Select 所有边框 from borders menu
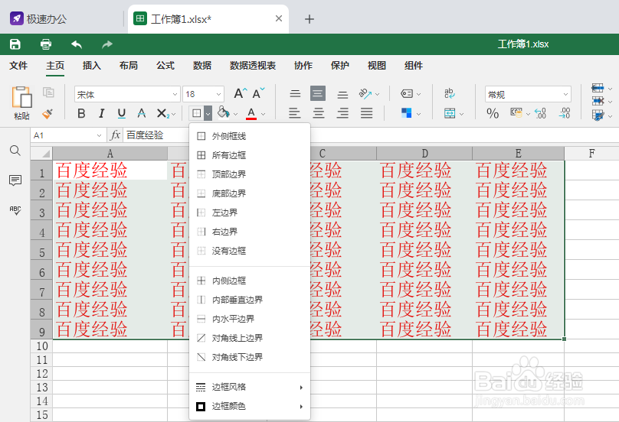This screenshot has height=422, width=619. (250, 155)
